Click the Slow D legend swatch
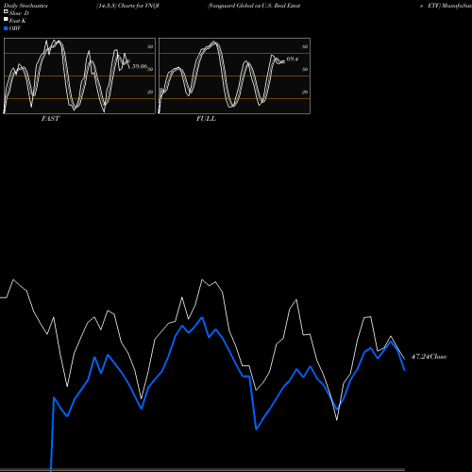 click(6, 11)
